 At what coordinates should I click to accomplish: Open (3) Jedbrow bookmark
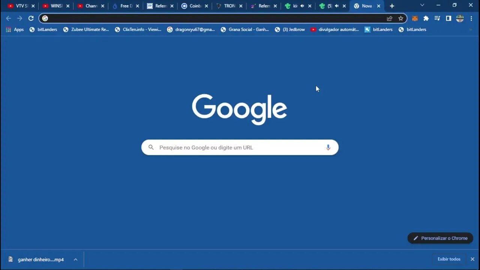pyautogui.click(x=289, y=30)
